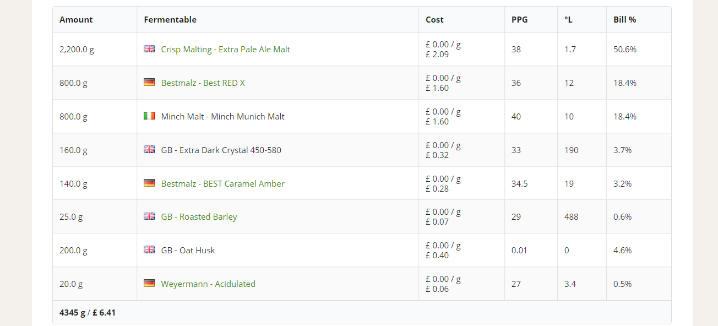
Task: Click the °L value 488
Action: [572, 216]
